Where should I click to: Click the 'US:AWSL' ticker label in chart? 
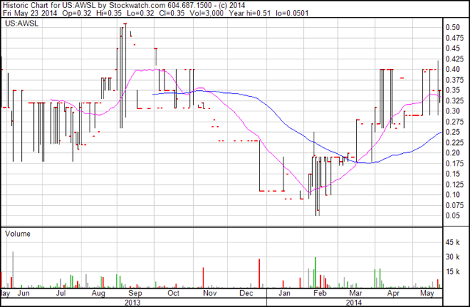(22, 23)
